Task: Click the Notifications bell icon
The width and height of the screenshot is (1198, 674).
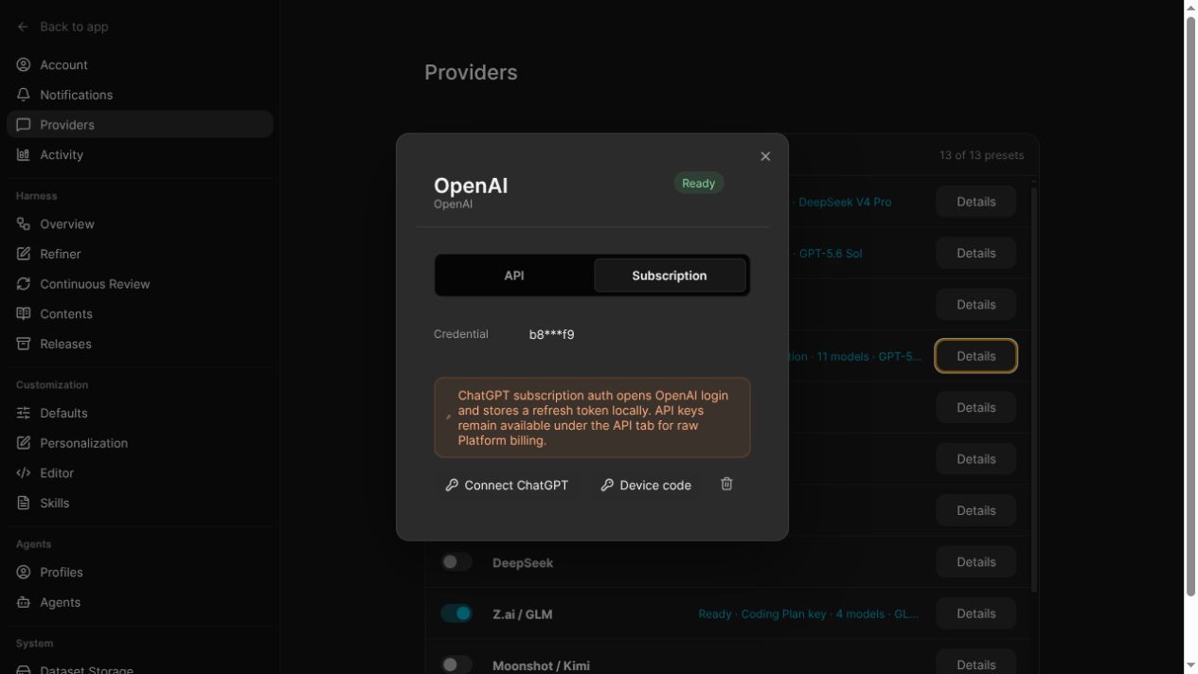Action: (24, 95)
